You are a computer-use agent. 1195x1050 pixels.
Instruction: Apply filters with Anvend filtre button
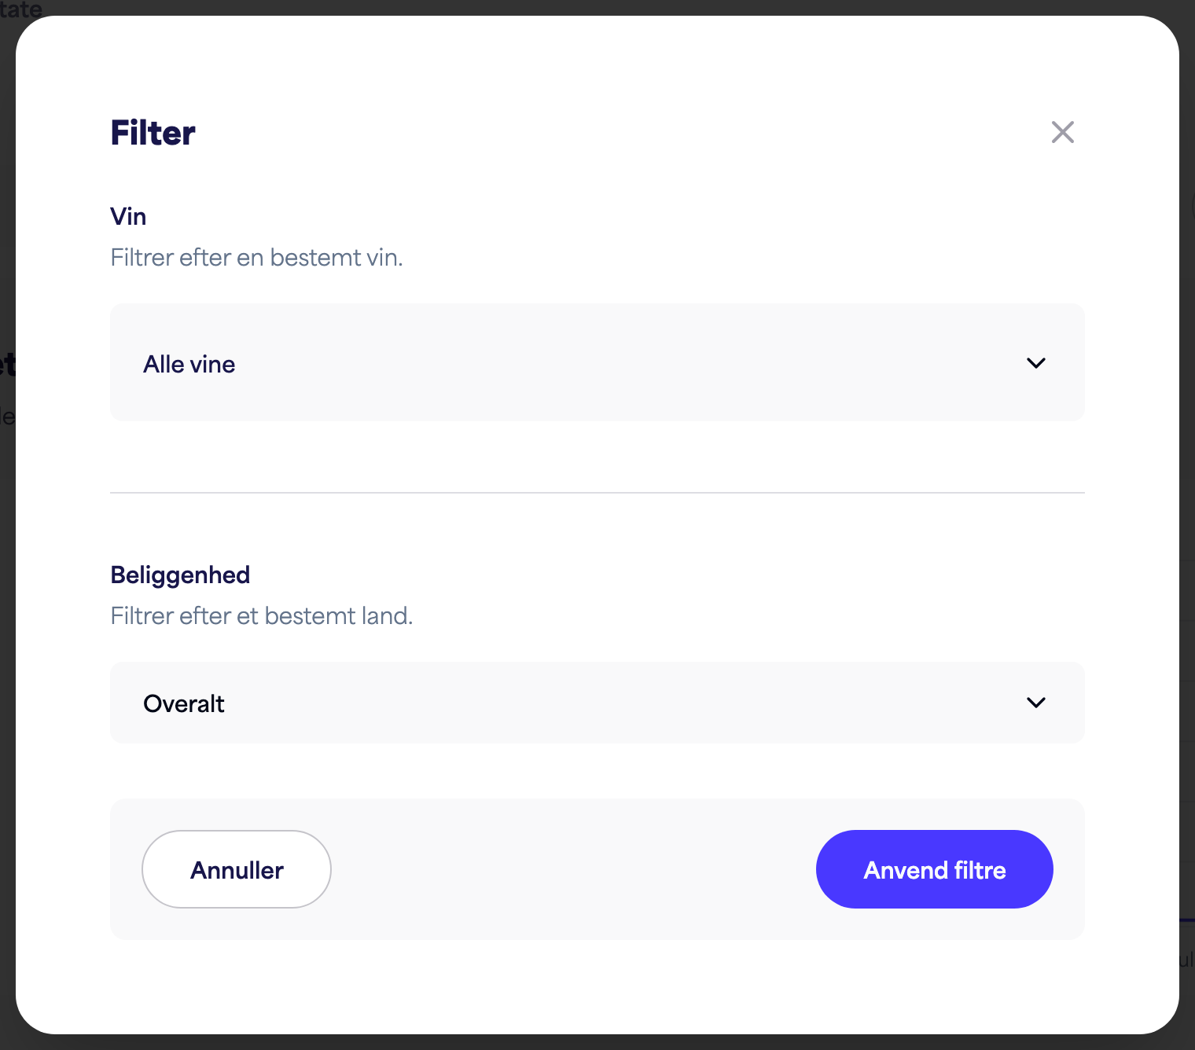tap(935, 869)
